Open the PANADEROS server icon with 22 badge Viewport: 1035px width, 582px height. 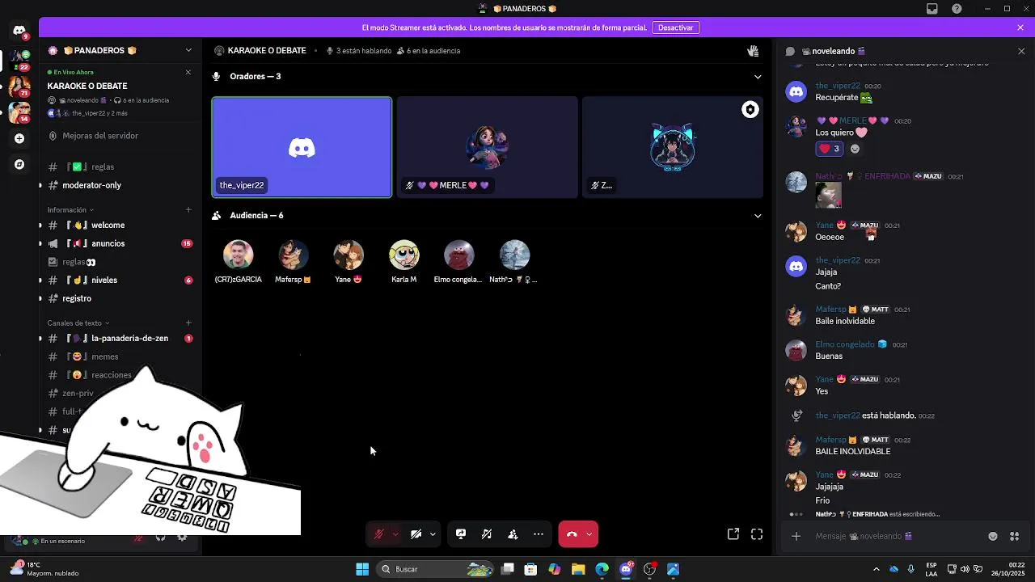click(19, 60)
